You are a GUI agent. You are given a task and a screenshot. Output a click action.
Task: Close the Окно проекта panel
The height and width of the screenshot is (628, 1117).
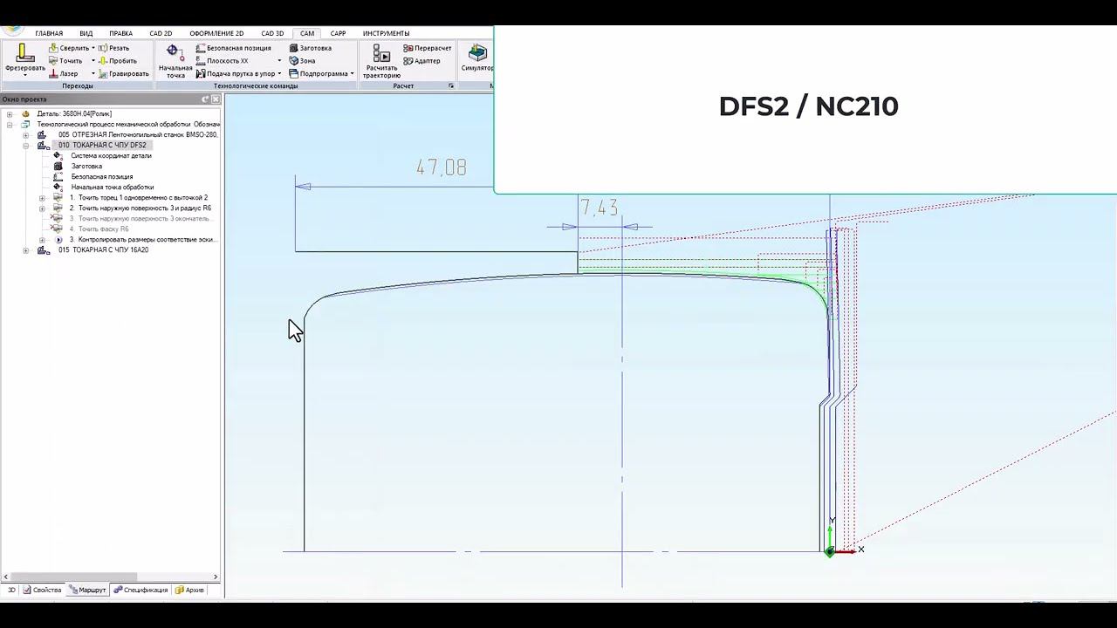pyautogui.click(x=216, y=99)
